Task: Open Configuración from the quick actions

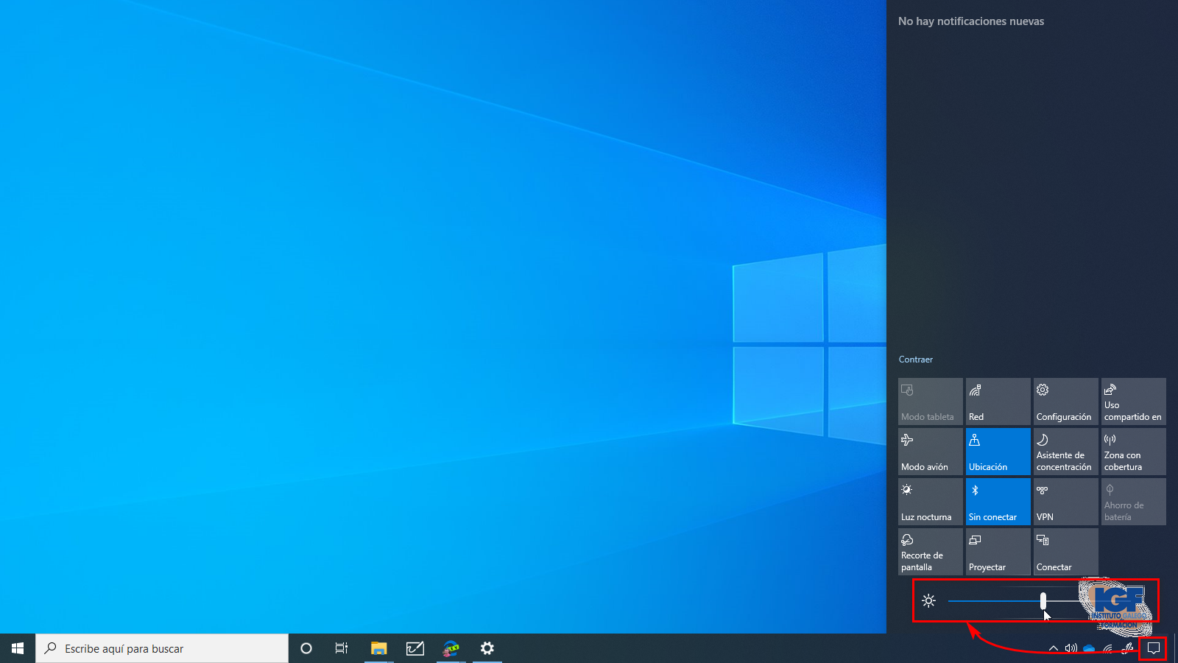Action: tap(1065, 401)
